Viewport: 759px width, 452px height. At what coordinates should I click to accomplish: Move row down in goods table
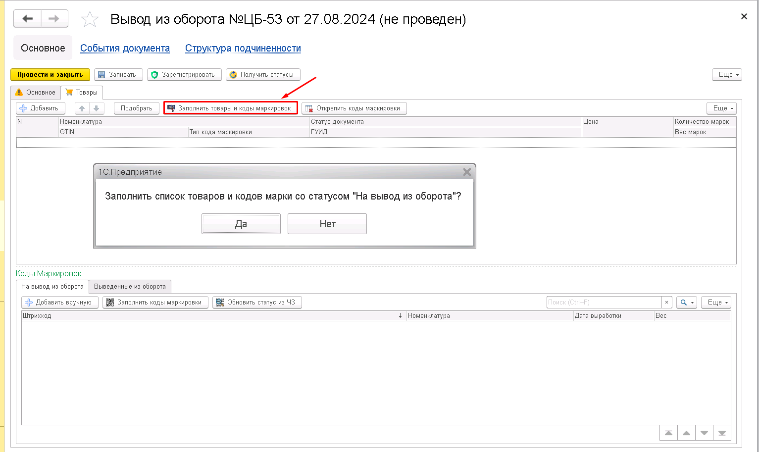click(x=97, y=108)
